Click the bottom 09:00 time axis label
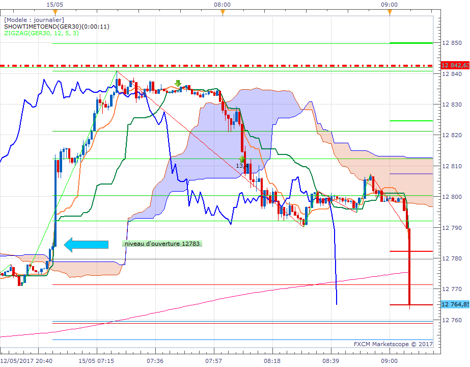The image size is (470, 367). point(390,361)
